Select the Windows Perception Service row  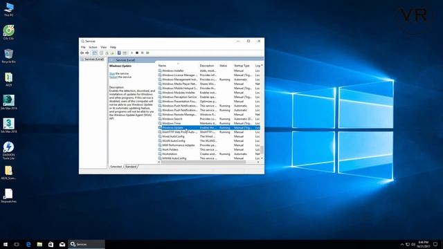point(209,97)
